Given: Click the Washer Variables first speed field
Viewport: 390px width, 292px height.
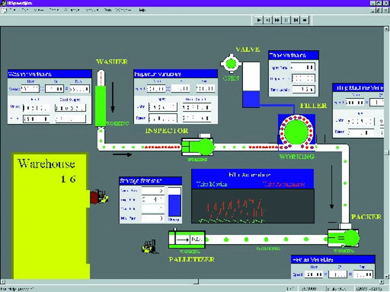Looking at the screenshot, I should 30,89.
